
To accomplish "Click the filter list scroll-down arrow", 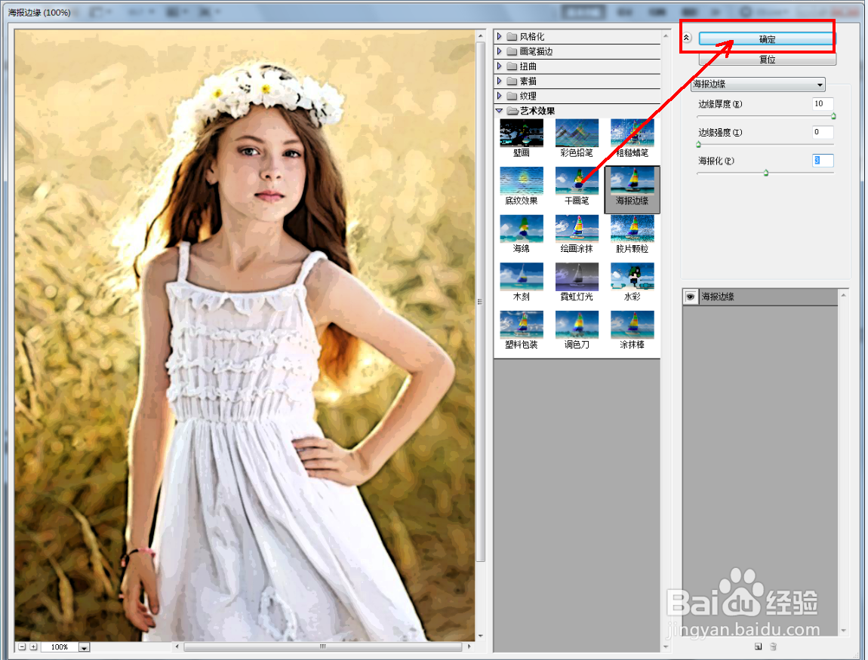I will [666, 646].
